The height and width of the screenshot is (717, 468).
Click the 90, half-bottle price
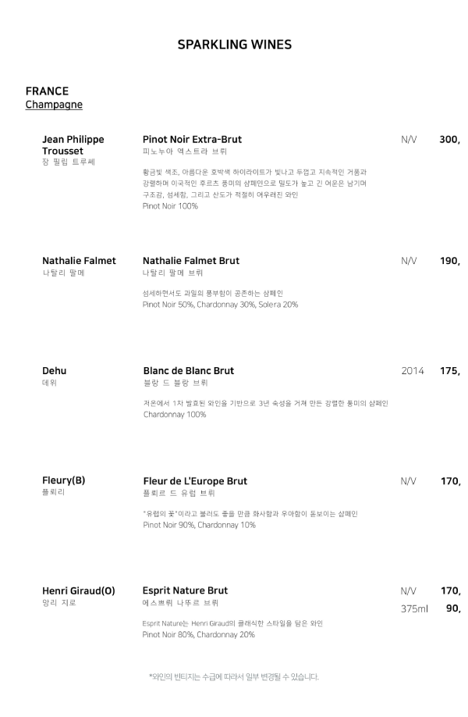452,608
